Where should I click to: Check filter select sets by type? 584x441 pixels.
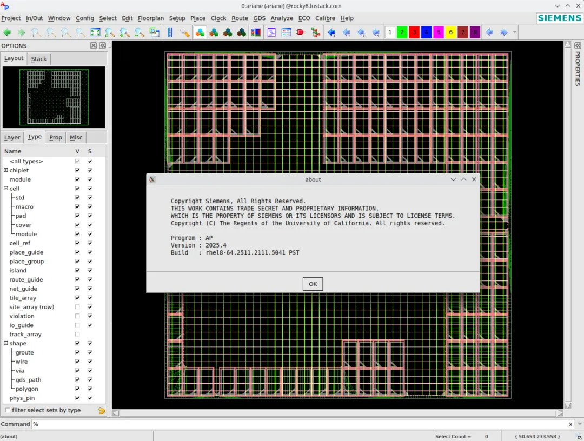(8, 410)
